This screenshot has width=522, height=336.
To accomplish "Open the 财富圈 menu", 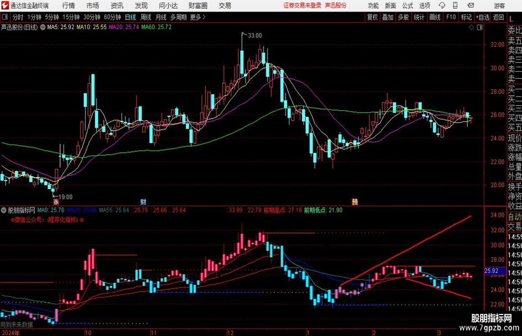I will pyautogui.click(x=198, y=6).
